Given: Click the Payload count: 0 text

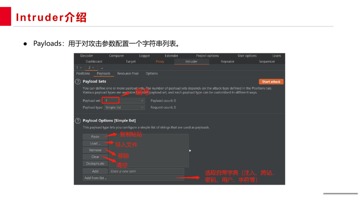Looking at the screenshot, I should (163, 101).
